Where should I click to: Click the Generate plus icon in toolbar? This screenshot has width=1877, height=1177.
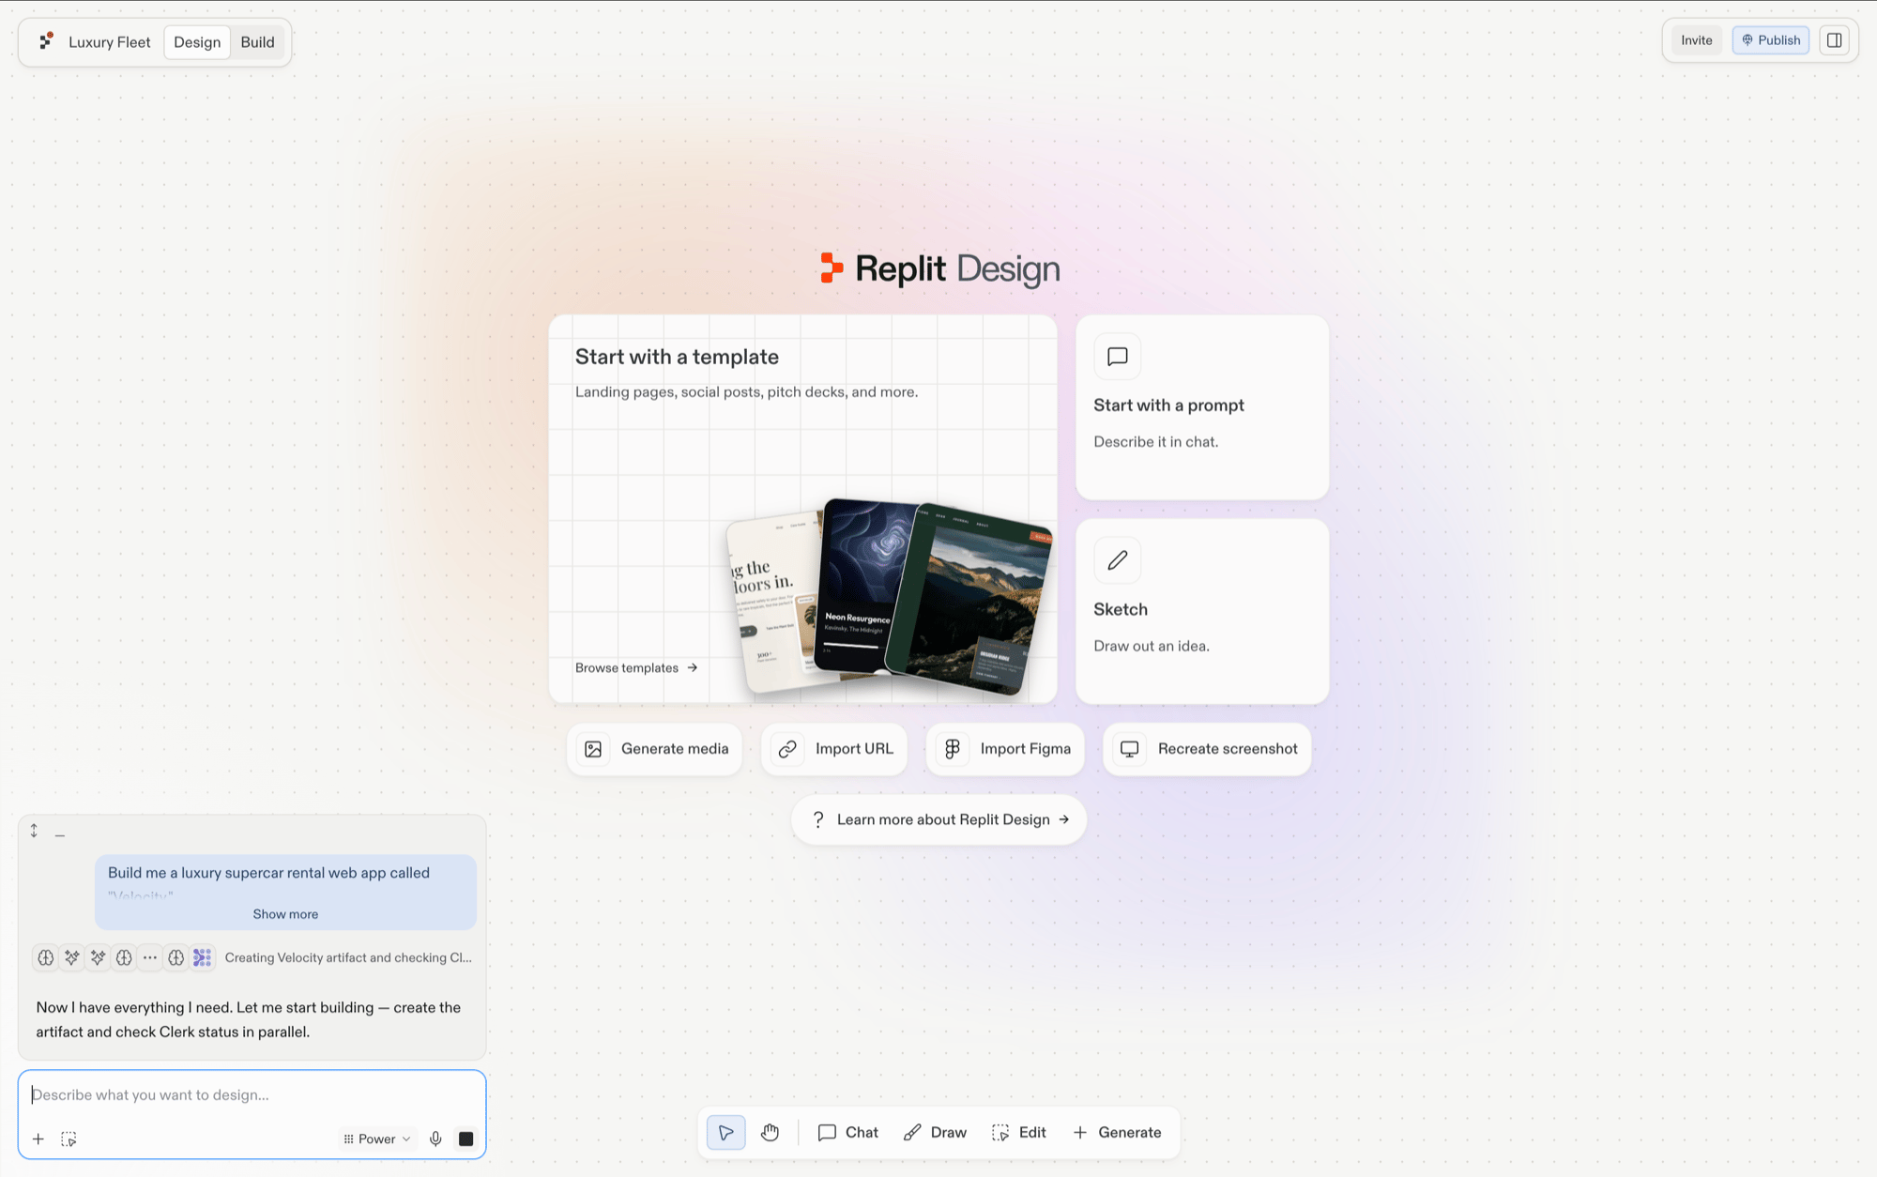point(1080,1133)
